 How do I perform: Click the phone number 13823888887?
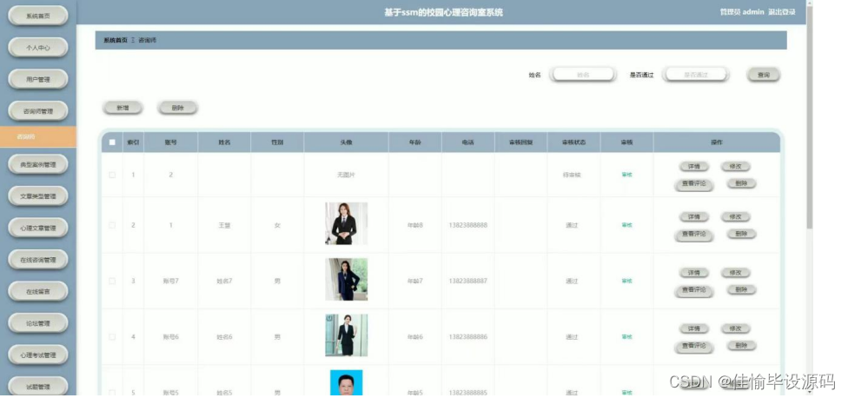click(x=467, y=281)
